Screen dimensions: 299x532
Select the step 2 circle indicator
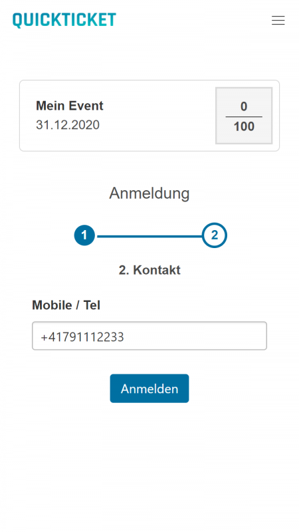[214, 235]
